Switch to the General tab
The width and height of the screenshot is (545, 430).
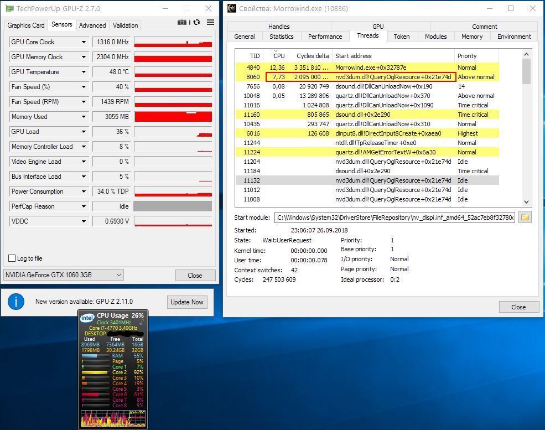245,37
